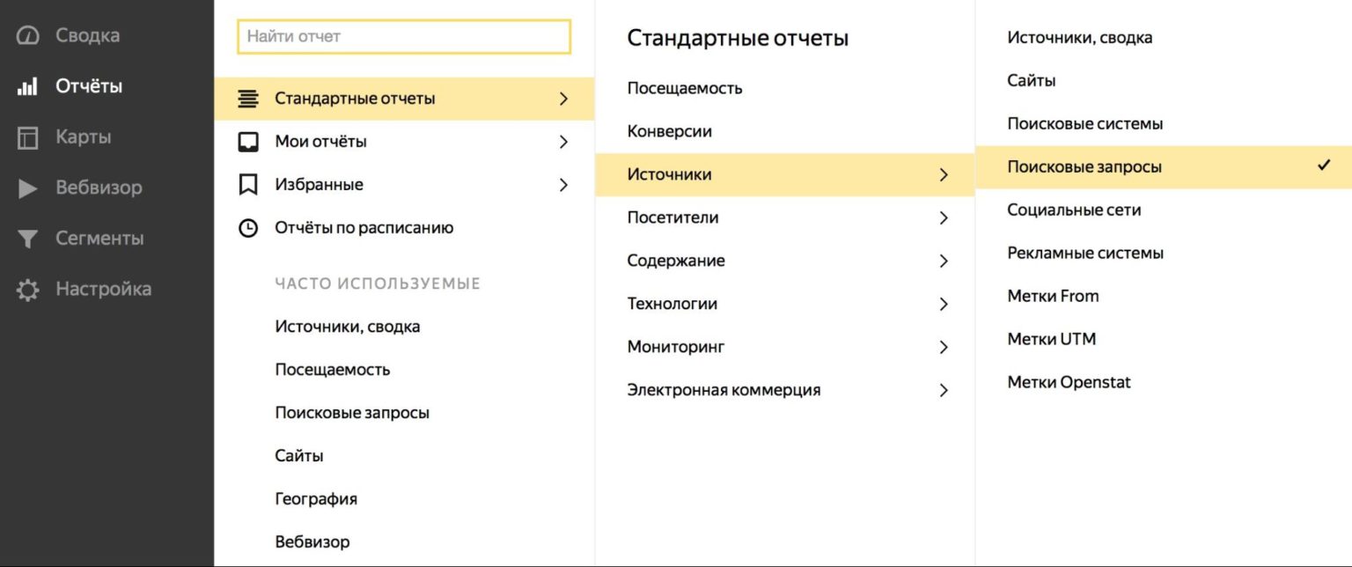The width and height of the screenshot is (1352, 567).
Task: Expand the Посетители submenu arrow
Action: click(944, 217)
